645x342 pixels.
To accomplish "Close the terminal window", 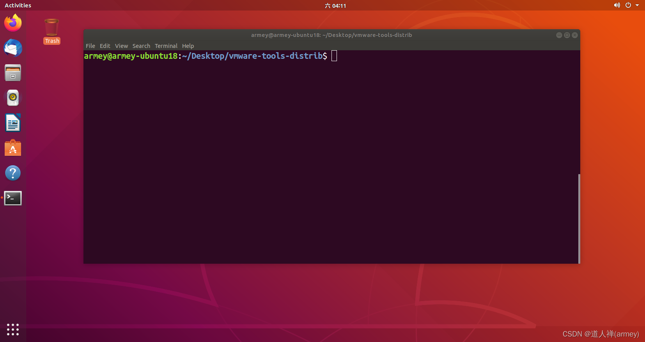I will click(x=575, y=35).
